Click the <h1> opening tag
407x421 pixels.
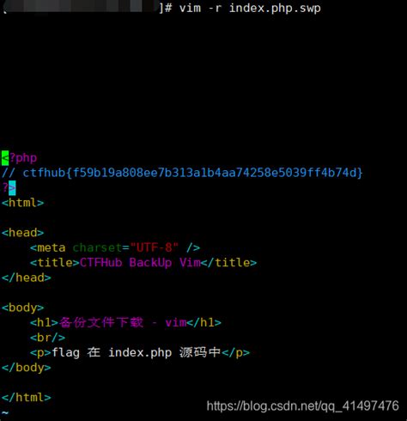(x=45, y=322)
